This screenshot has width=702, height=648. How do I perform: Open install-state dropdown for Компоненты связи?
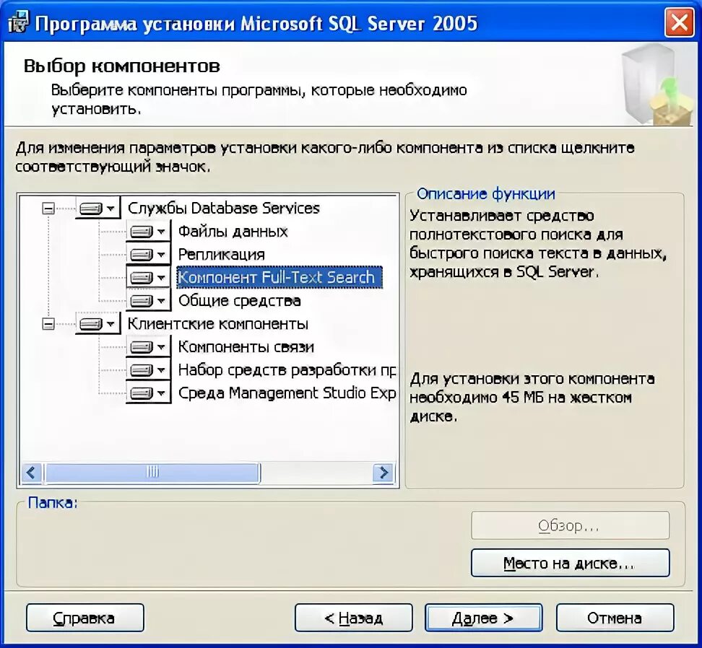click(148, 347)
